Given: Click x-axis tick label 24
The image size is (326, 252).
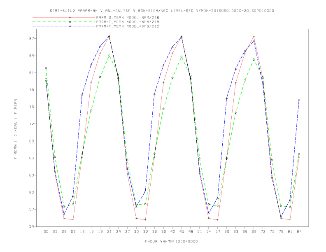Looking at the screenshot, I should [118, 231].
